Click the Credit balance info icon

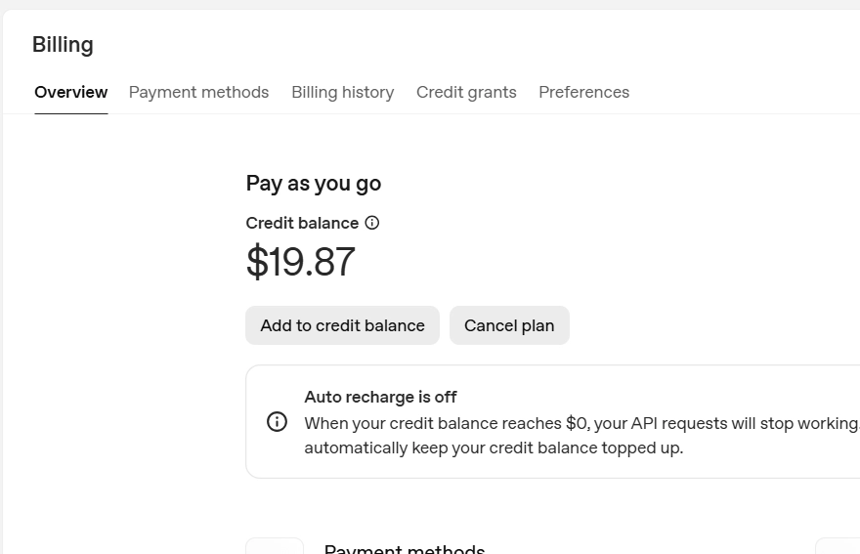tap(372, 223)
